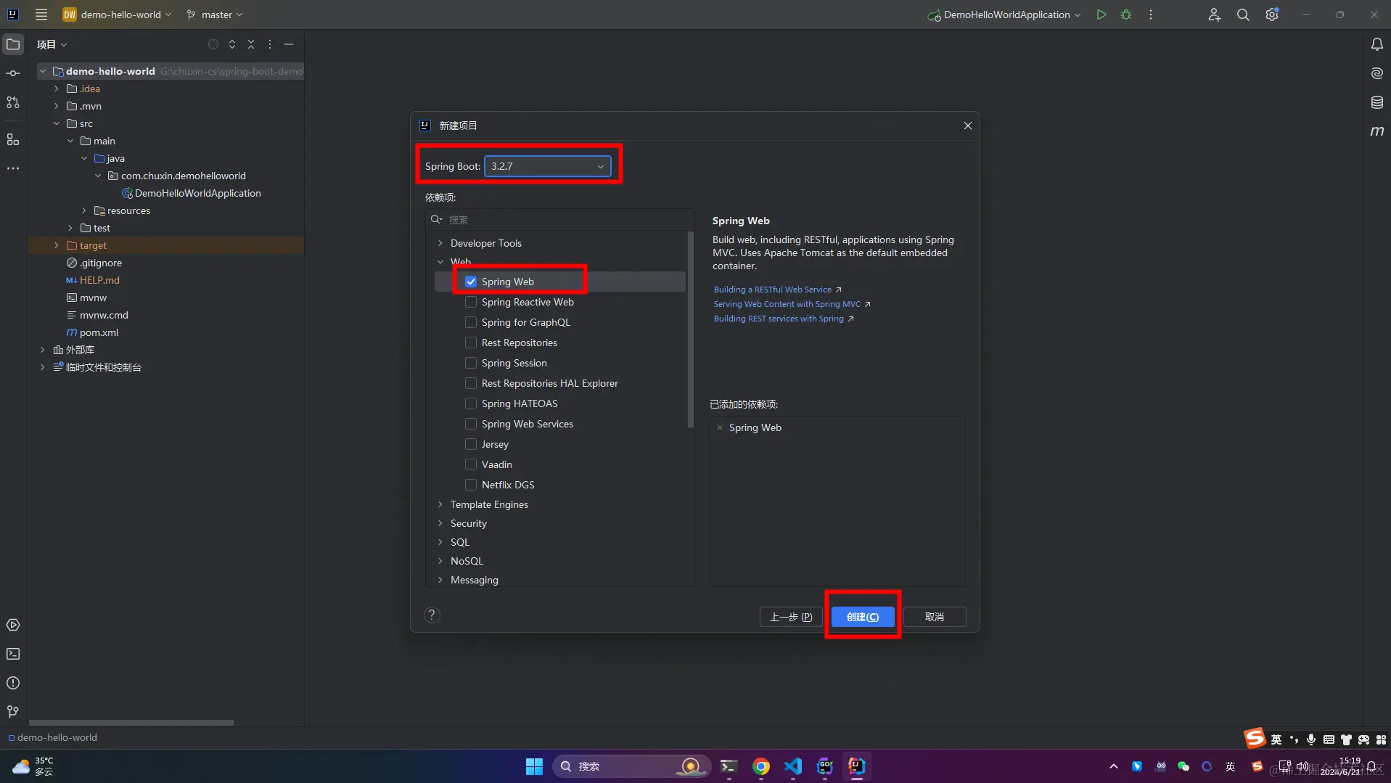Open the Services tool window
Image resolution: width=1391 pixels, height=783 pixels.
pos(13,625)
